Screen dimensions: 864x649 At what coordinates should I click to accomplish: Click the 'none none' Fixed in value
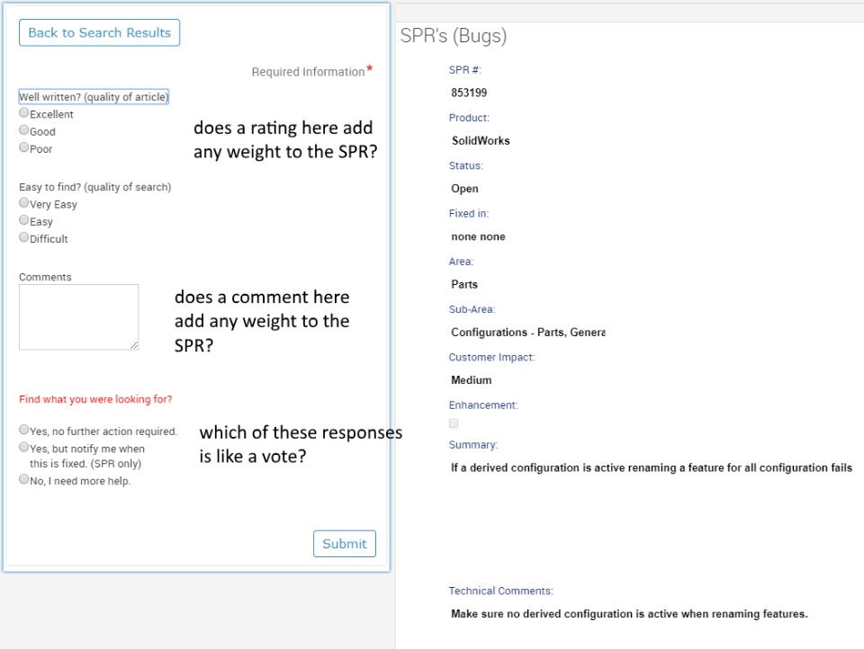click(478, 236)
